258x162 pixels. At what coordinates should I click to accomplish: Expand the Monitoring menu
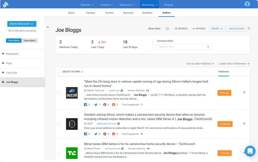tap(150, 5)
